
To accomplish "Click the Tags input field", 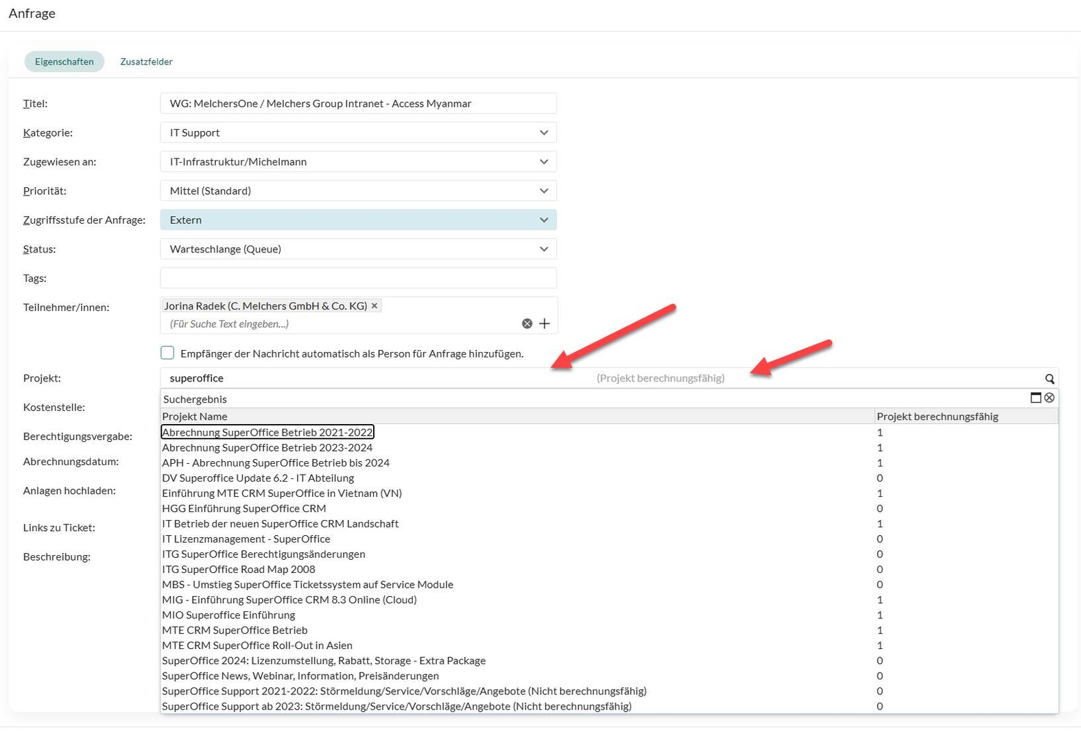I will (358, 278).
